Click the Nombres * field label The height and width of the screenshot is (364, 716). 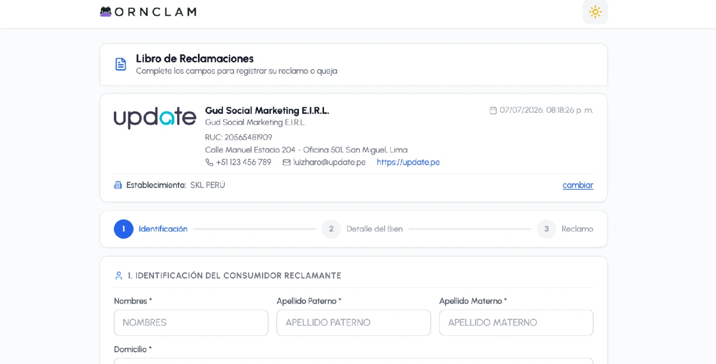pos(133,301)
